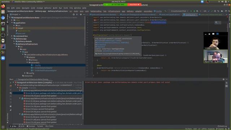
Task: Collapse the delivery-infrastructure module node
Action: 14,44
